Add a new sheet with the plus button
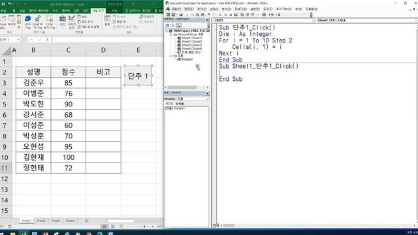418x235 pixels. tap(86, 221)
